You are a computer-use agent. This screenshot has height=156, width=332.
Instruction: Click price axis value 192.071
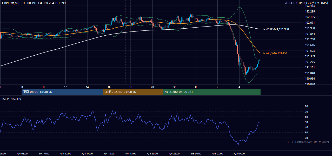310,23
